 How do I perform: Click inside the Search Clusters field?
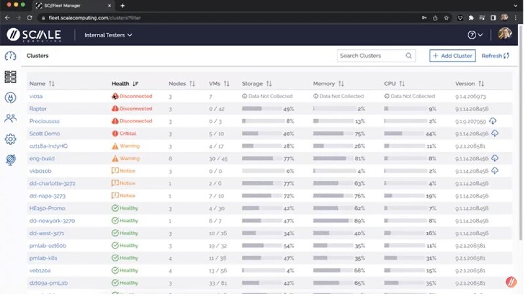pos(370,56)
